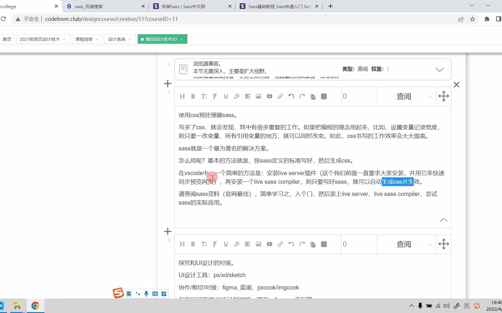Open File Explorer from taskbar
Viewport: 502px width, 313px height.
17,306
